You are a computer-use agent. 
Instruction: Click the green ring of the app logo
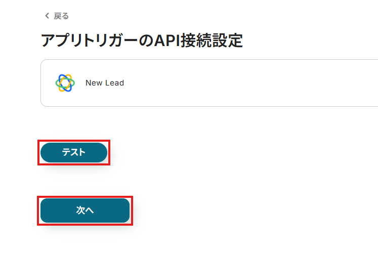[56, 83]
